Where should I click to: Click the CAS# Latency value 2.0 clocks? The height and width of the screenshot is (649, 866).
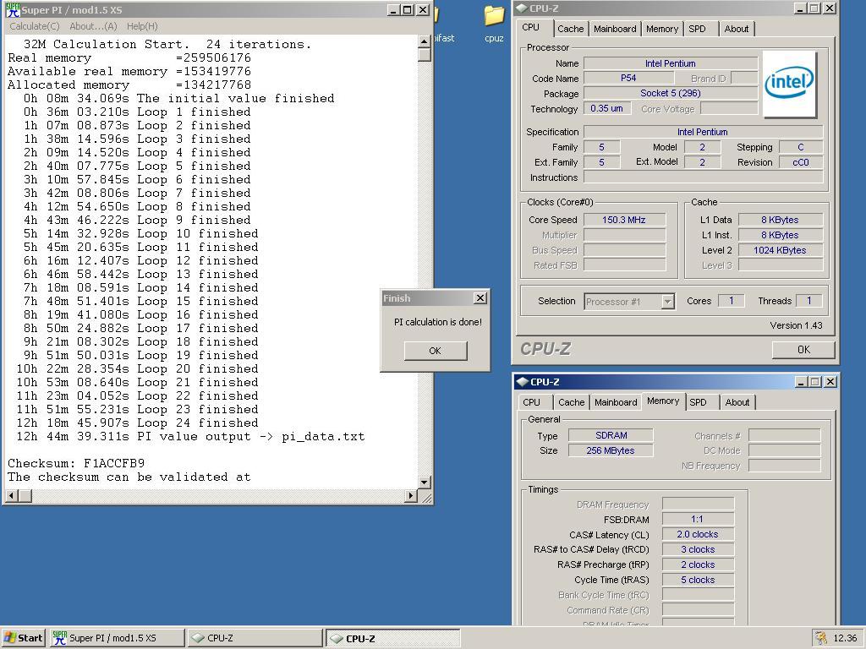pos(698,534)
